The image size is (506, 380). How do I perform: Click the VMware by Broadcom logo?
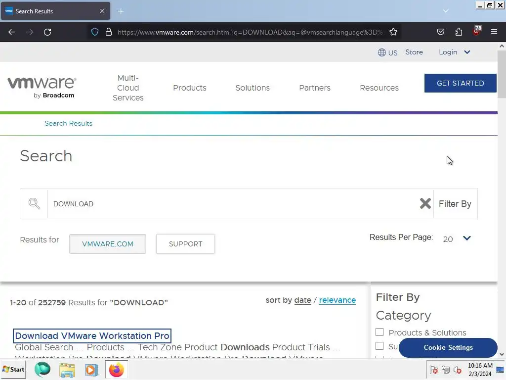(42, 87)
